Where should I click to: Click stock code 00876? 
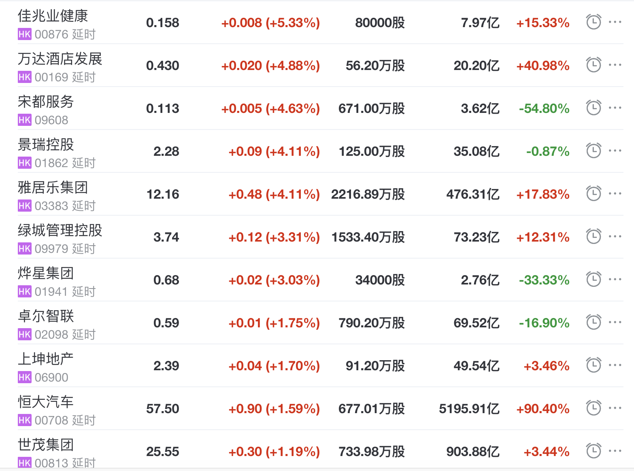click(x=51, y=34)
